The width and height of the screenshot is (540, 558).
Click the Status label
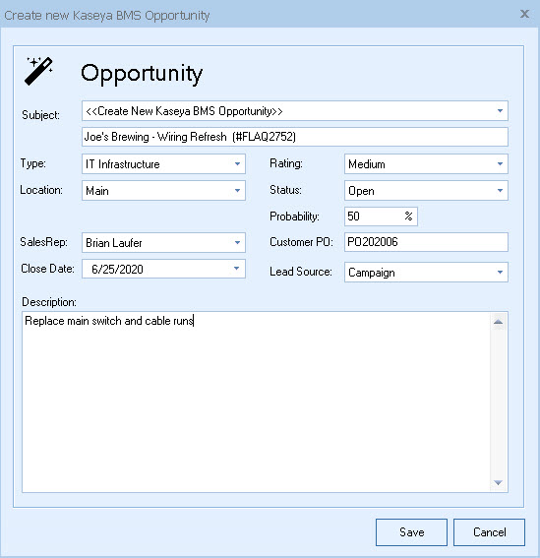(285, 190)
